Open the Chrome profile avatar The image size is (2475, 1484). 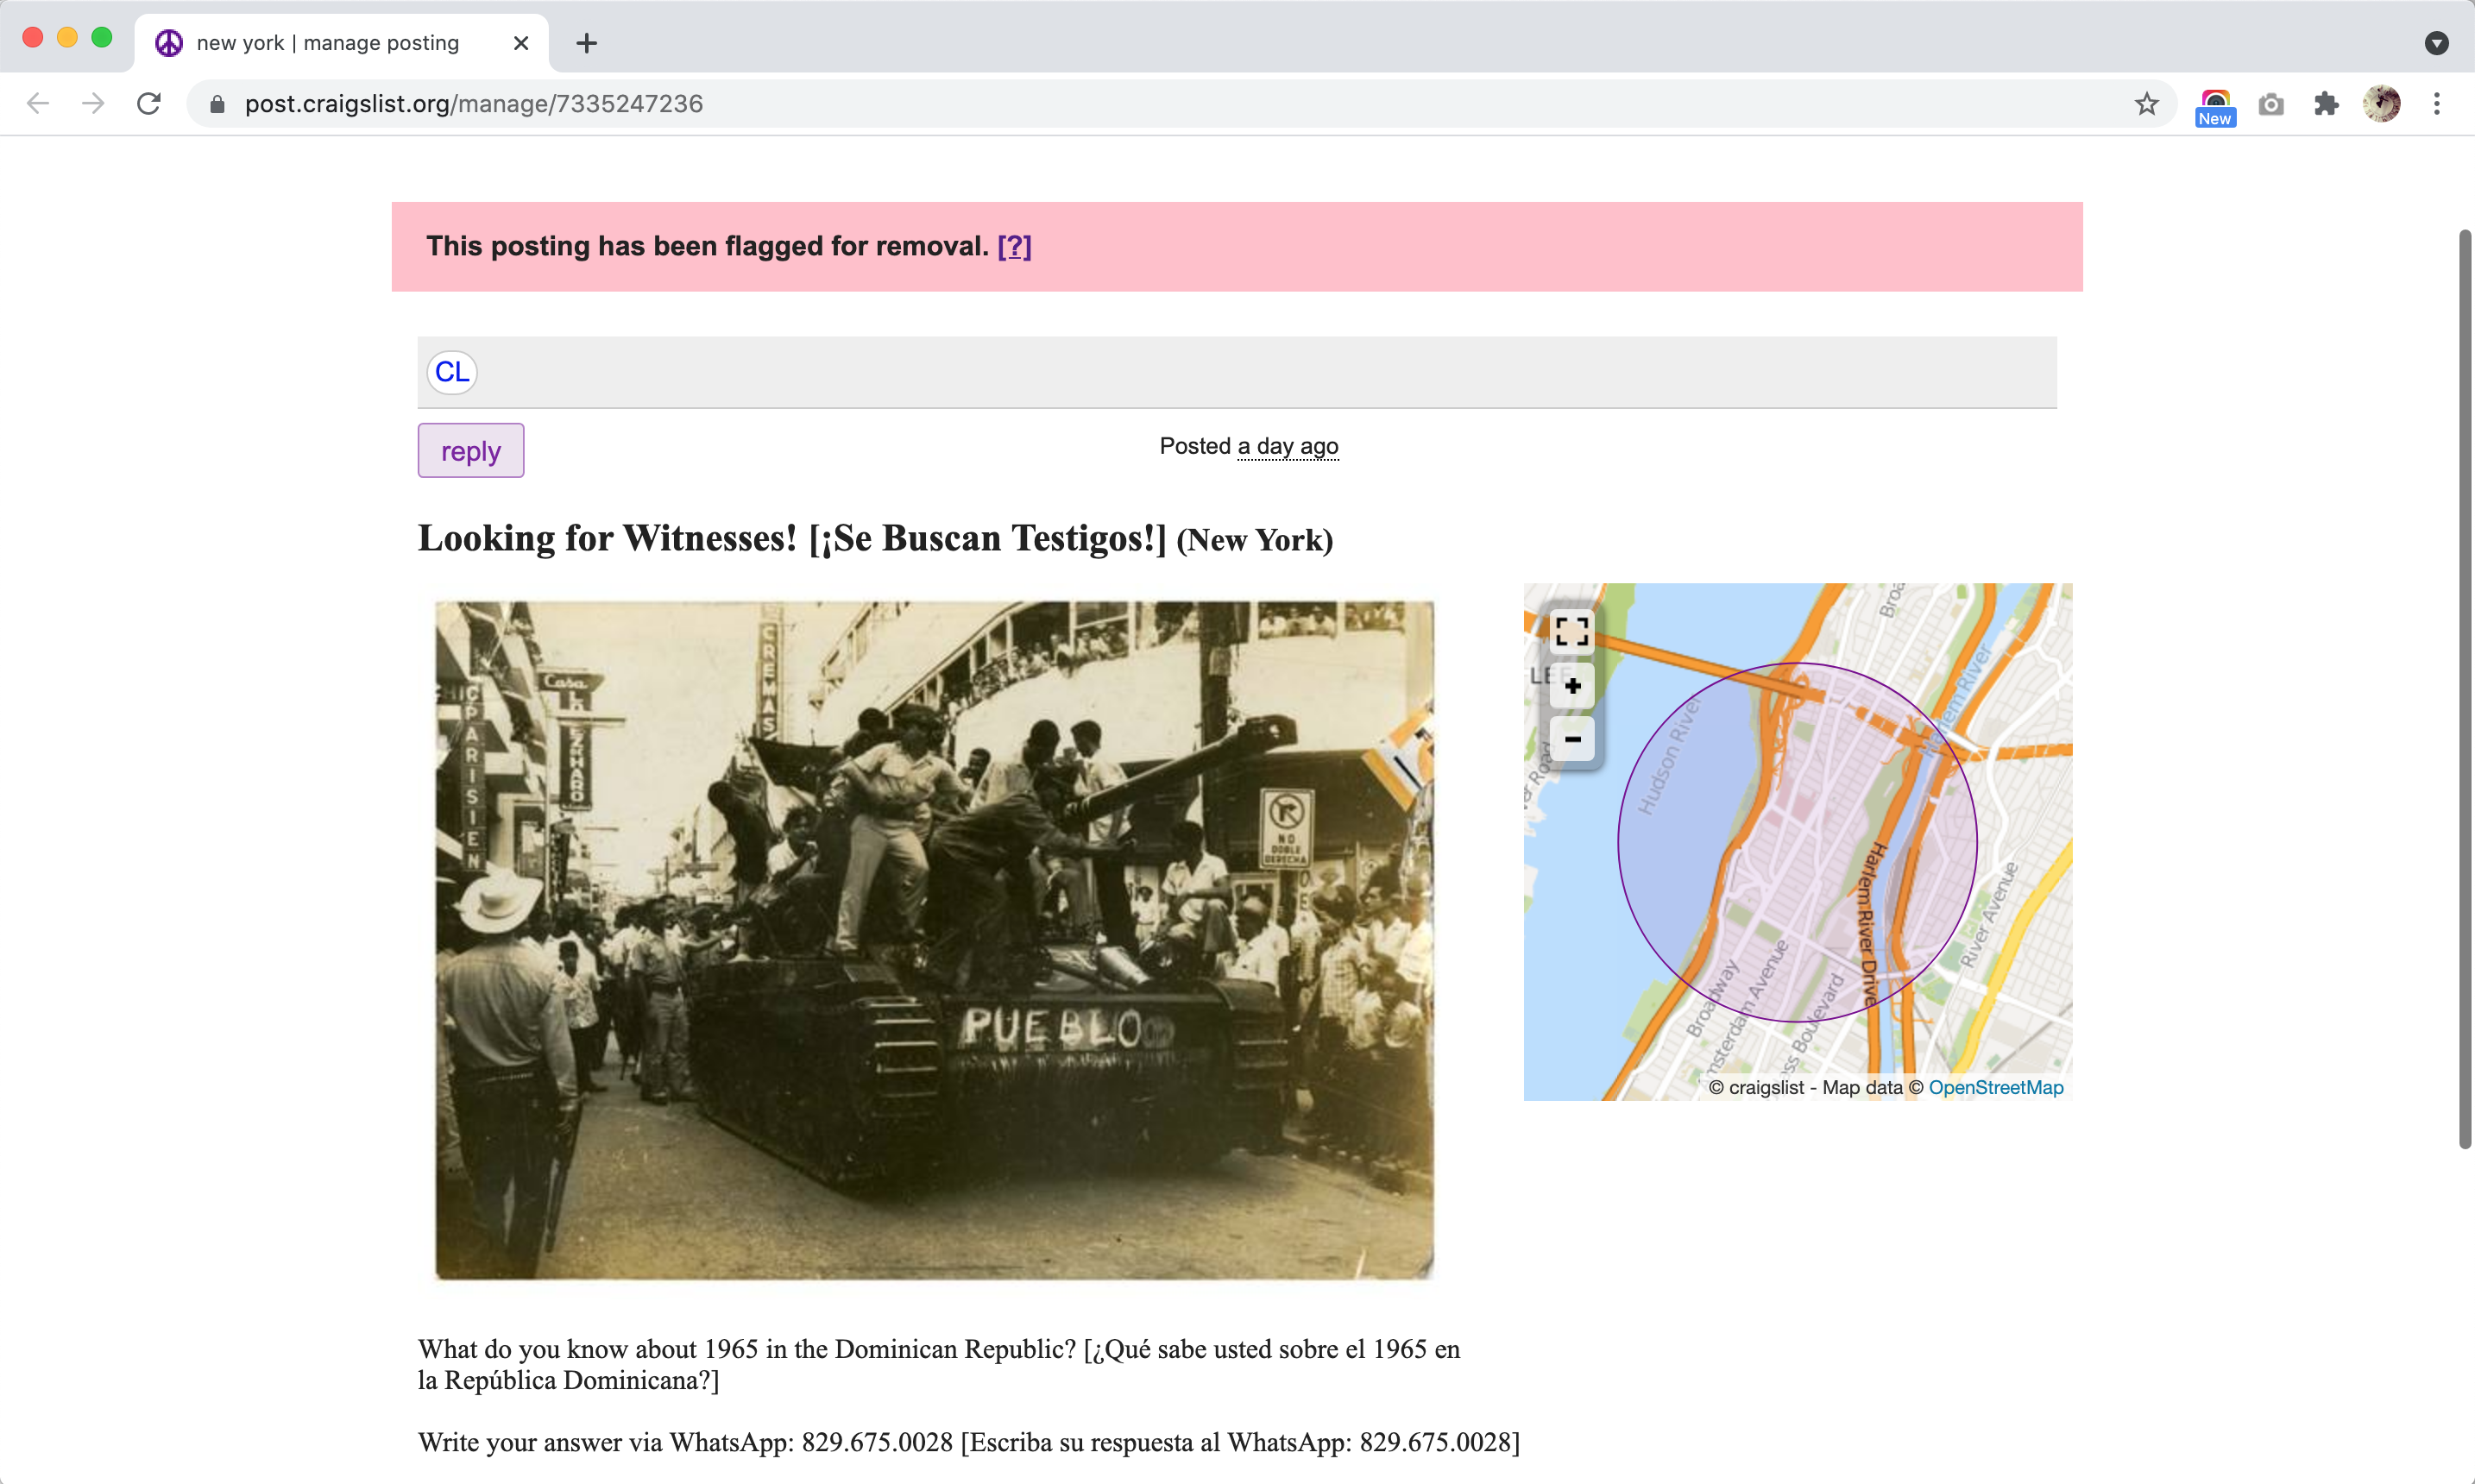[2381, 104]
